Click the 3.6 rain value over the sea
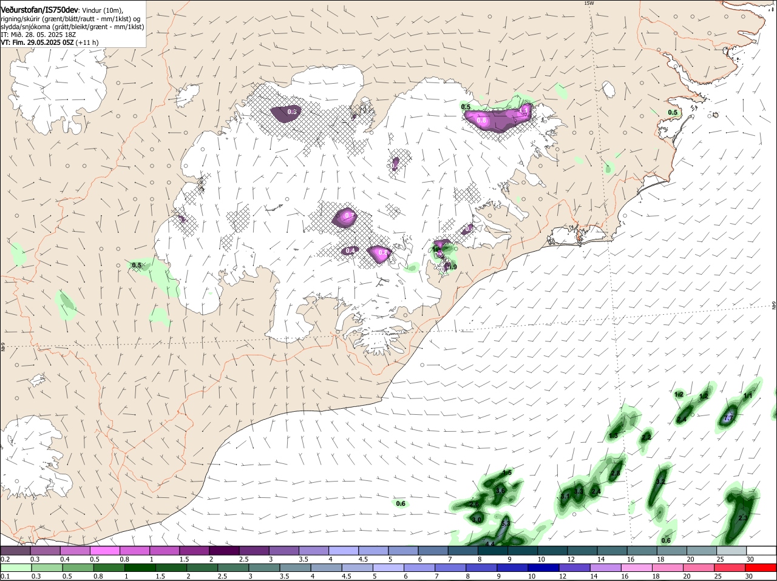The image size is (777, 581). (x=501, y=491)
